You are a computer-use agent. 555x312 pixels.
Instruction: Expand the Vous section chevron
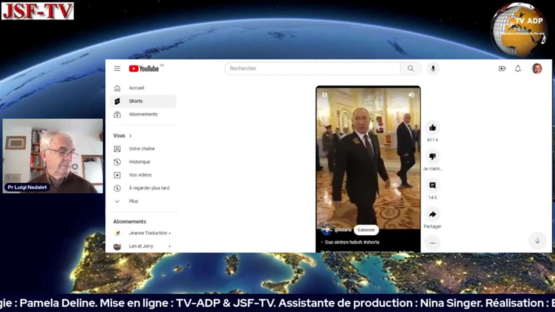pyautogui.click(x=130, y=136)
